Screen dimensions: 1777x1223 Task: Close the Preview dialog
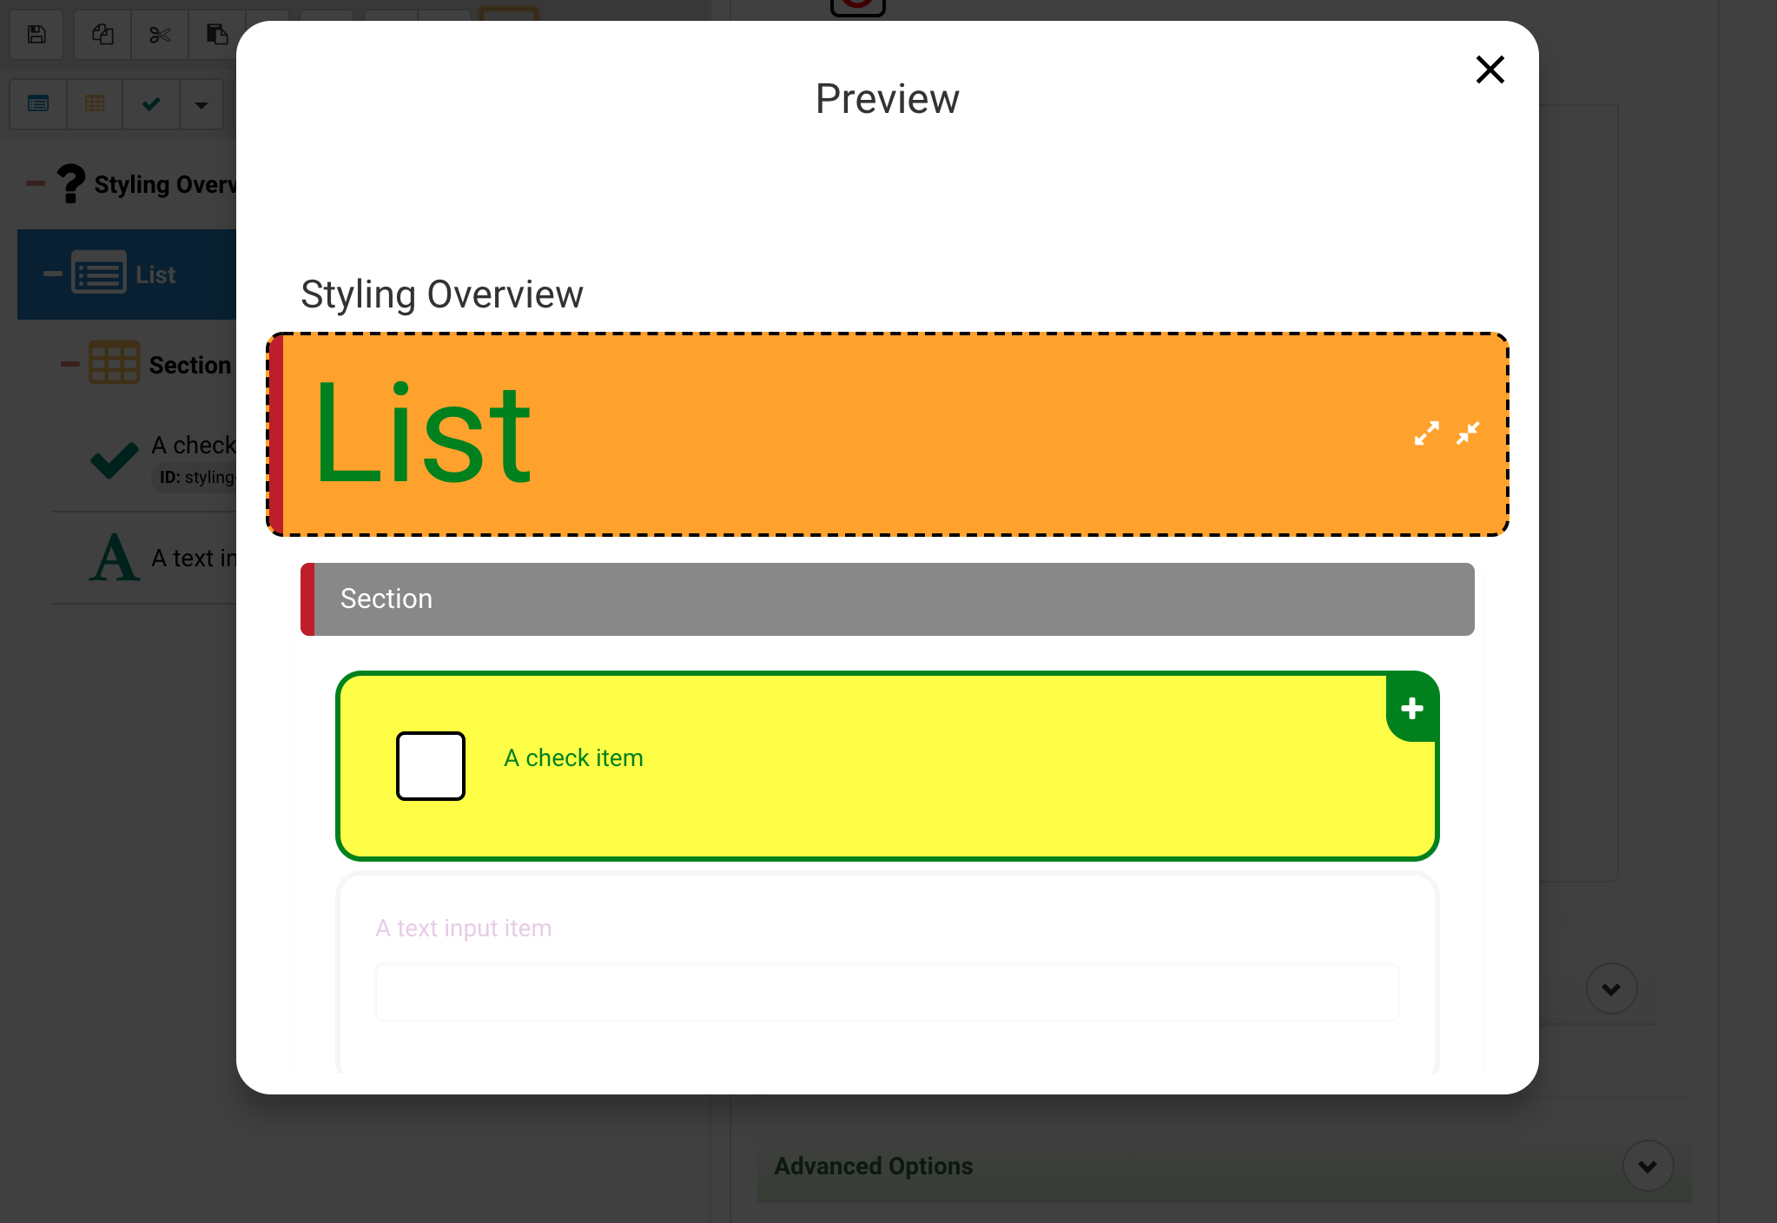click(1490, 69)
